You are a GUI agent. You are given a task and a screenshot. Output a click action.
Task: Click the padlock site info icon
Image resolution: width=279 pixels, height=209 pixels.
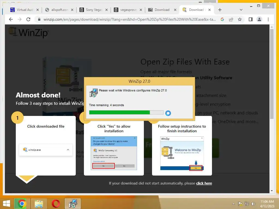[39, 19]
